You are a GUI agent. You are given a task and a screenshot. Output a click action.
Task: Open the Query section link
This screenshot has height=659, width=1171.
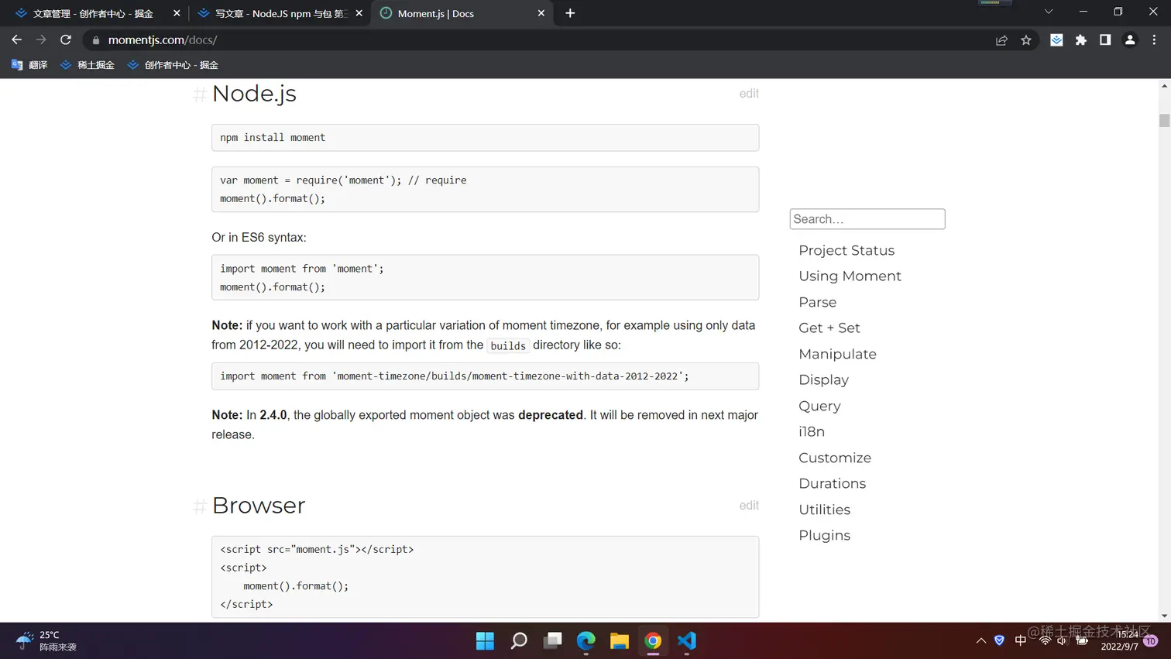(x=819, y=406)
